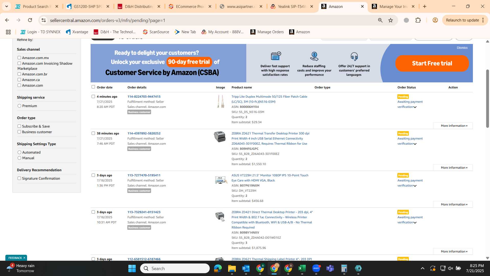Viewport: 490px width, 276px height.
Task: Open the Chrome profile icon
Action: 435,20
